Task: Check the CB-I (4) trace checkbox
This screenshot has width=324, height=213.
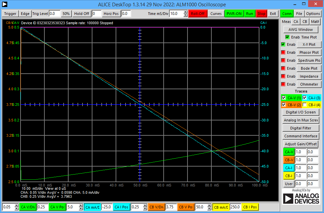Action: 304,105
